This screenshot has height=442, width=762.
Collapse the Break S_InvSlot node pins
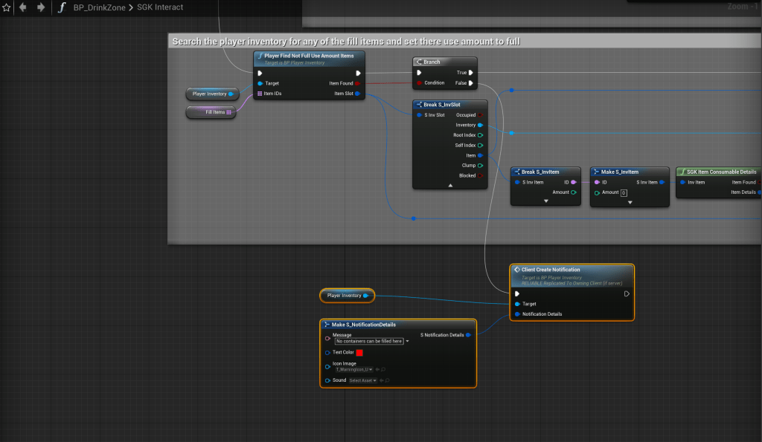pyautogui.click(x=450, y=185)
